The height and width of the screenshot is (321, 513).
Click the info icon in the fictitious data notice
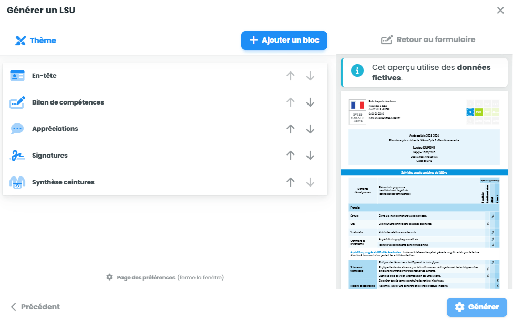[x=357, y=70]
